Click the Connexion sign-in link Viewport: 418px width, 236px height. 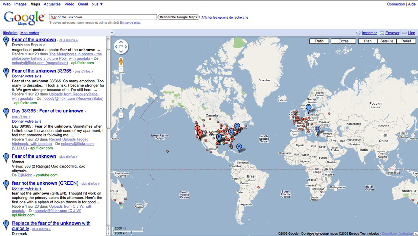tap(396, 4)
